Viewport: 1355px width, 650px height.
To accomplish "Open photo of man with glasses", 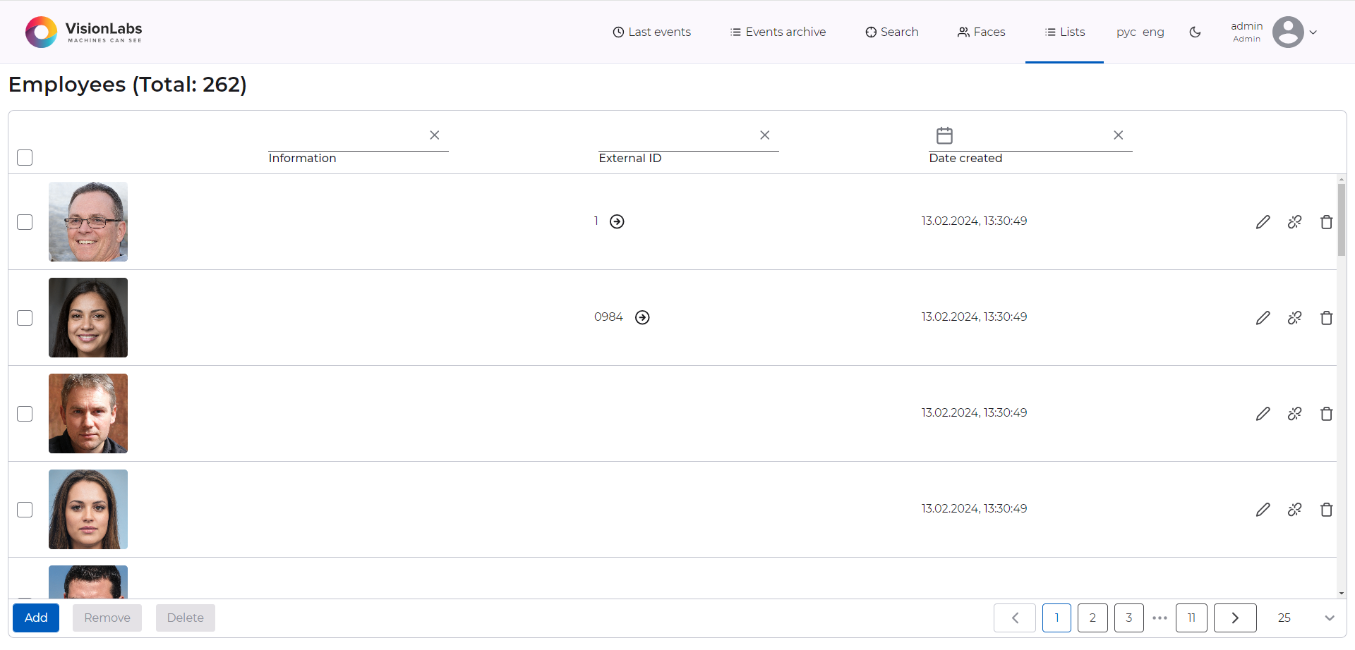I will point(88,222).
